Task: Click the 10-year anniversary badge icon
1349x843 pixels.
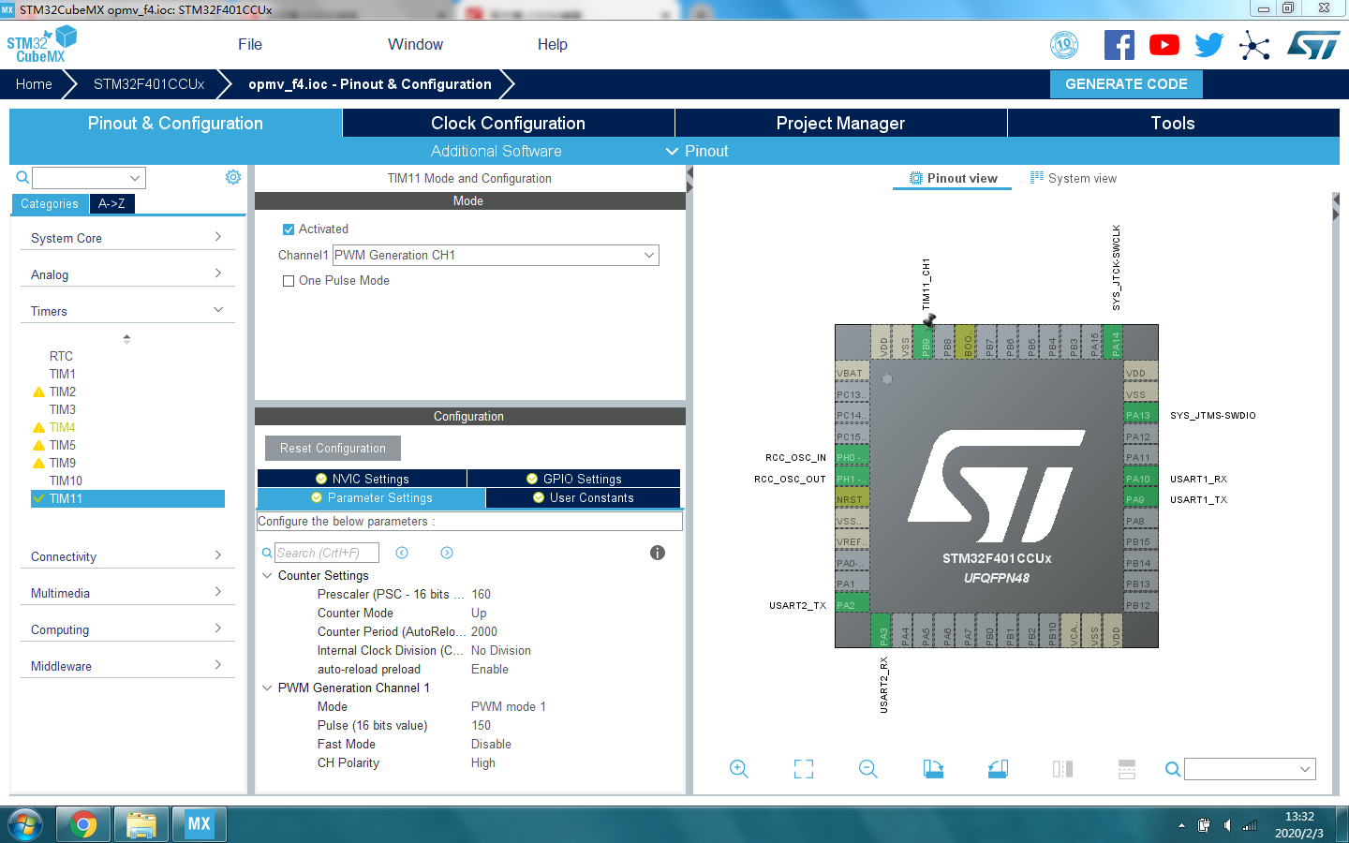Action: [1064, 45]
